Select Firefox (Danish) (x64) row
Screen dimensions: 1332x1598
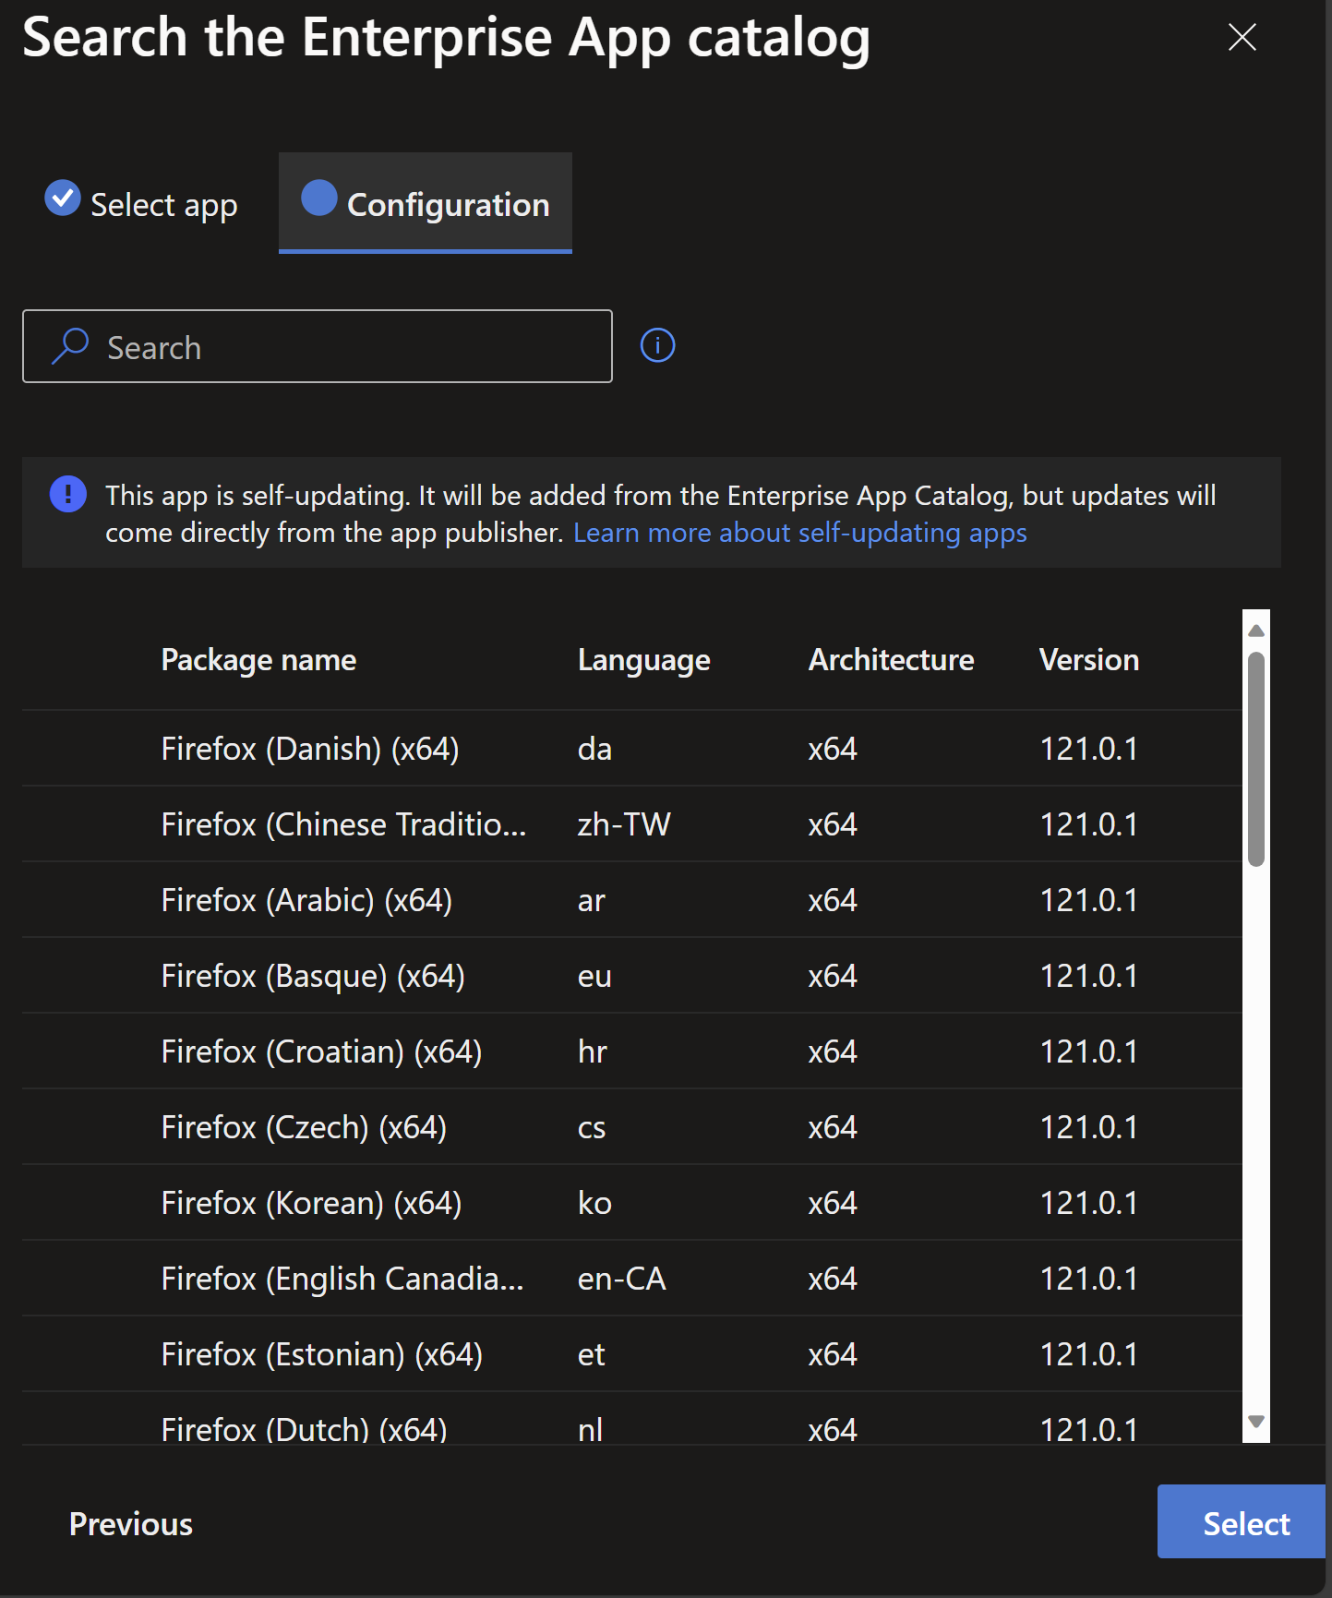tap(632, 749)
